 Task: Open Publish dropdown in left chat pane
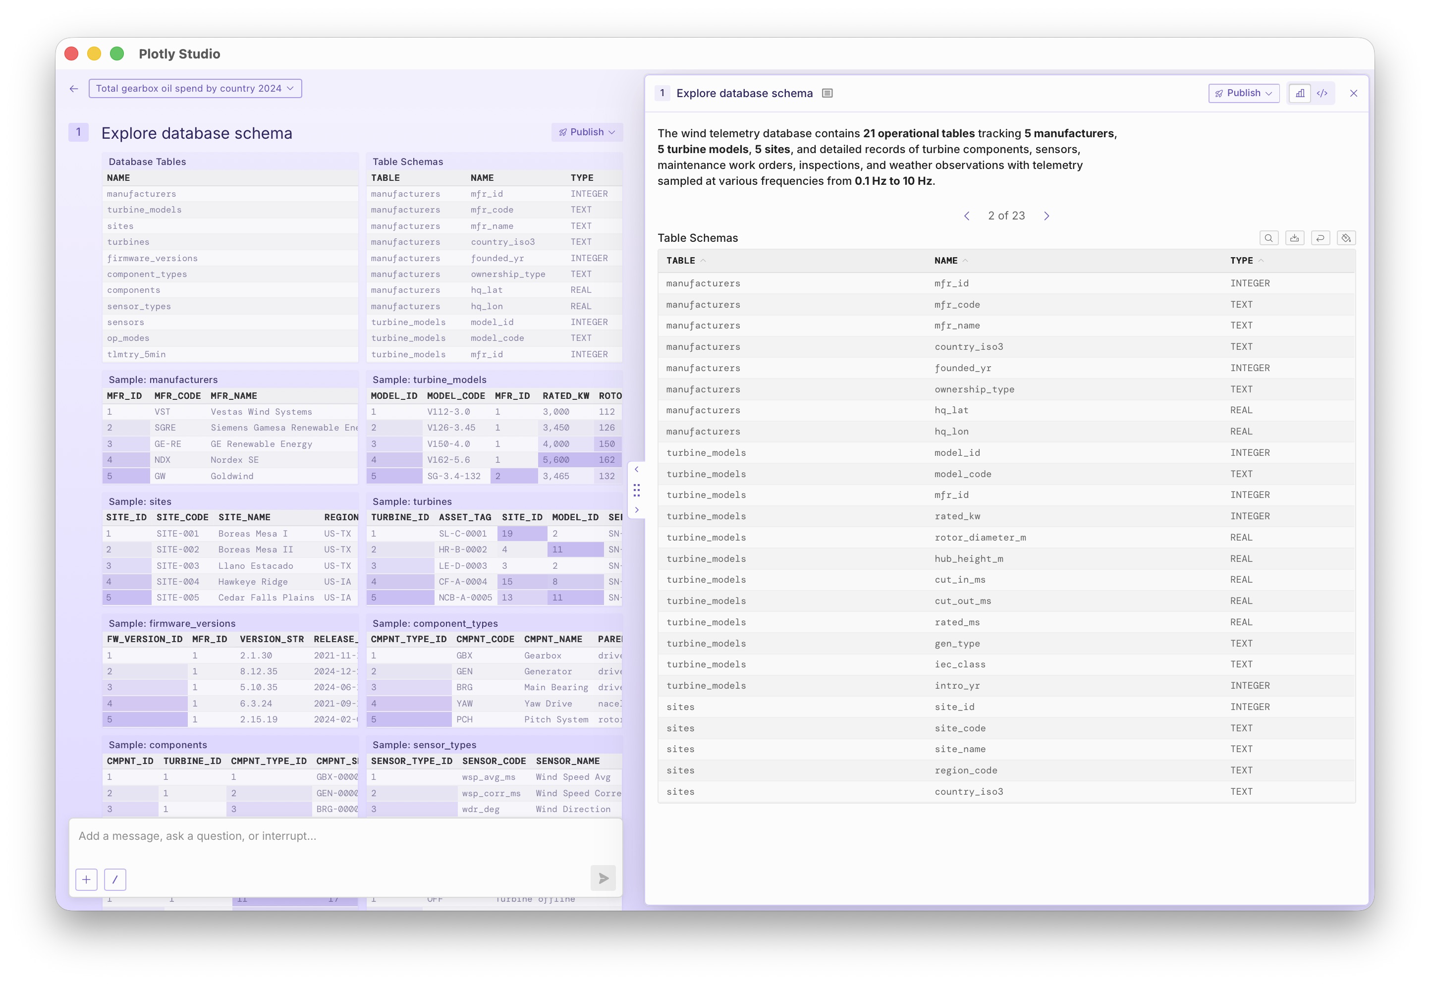pos(587,132)
